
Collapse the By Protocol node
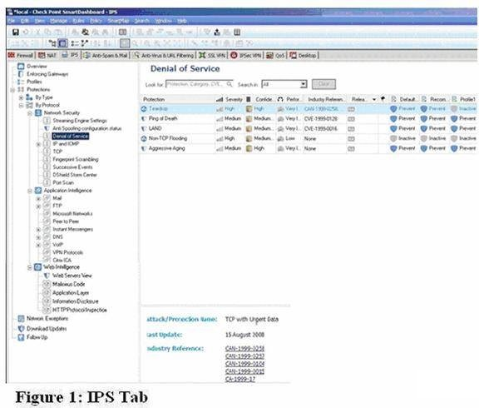coord(21,106)
